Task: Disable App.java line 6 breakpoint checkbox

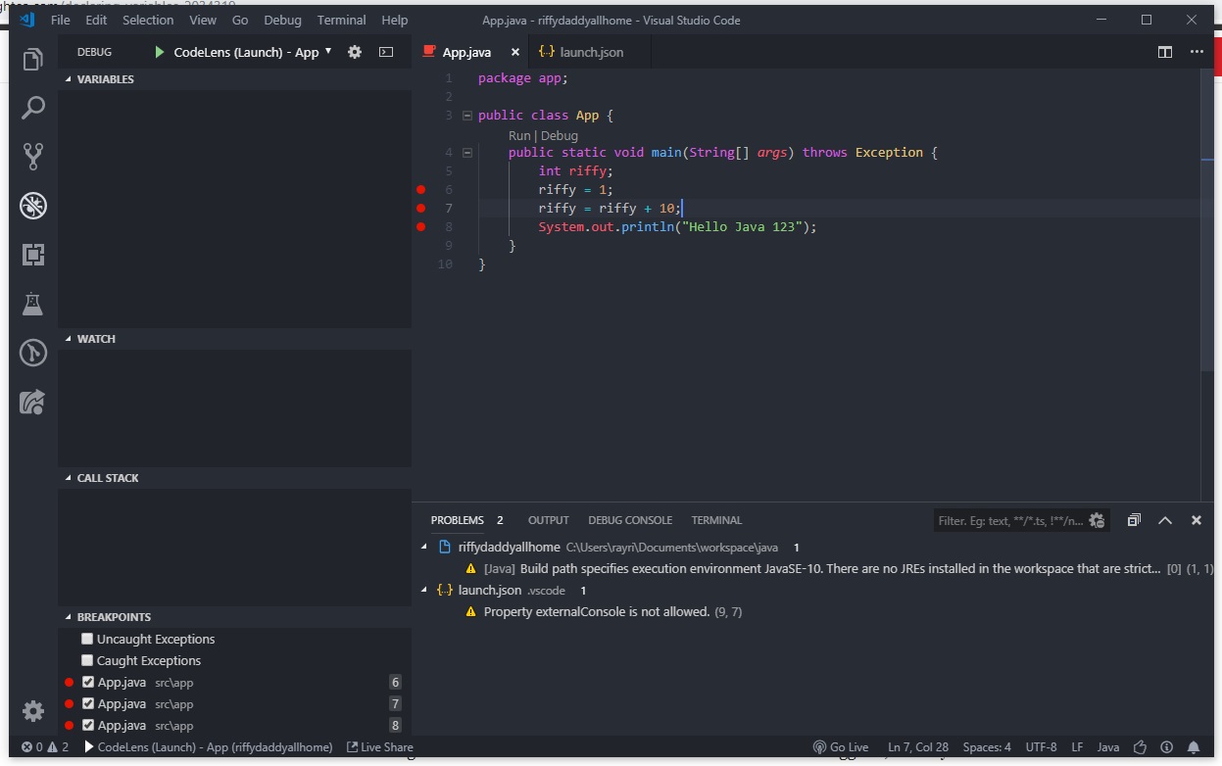Action: [x=88, y=682]
